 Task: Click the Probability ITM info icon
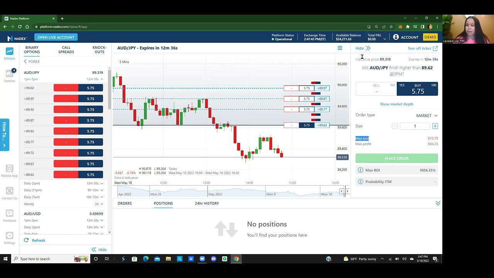click(360, 181)
